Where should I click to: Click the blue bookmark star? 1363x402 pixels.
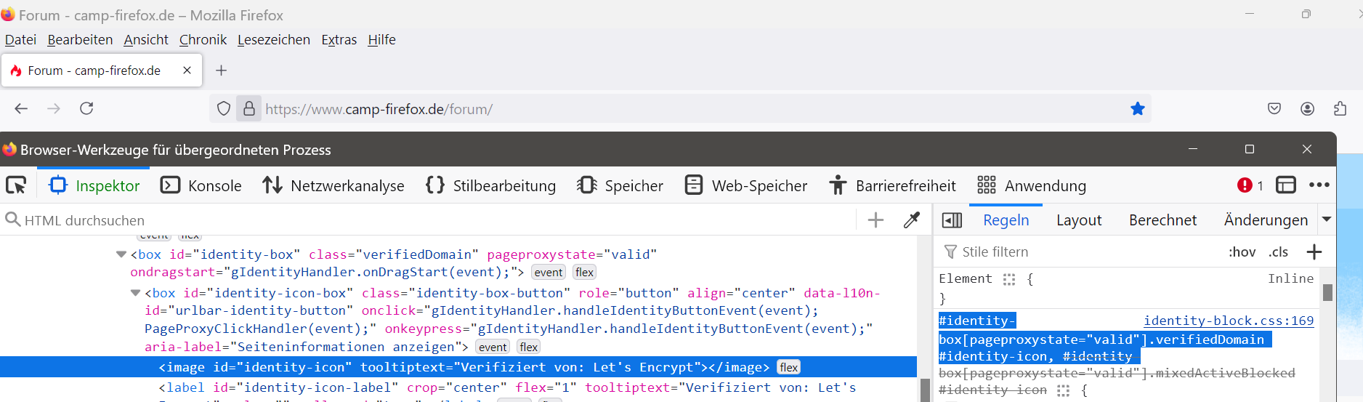1137,109
